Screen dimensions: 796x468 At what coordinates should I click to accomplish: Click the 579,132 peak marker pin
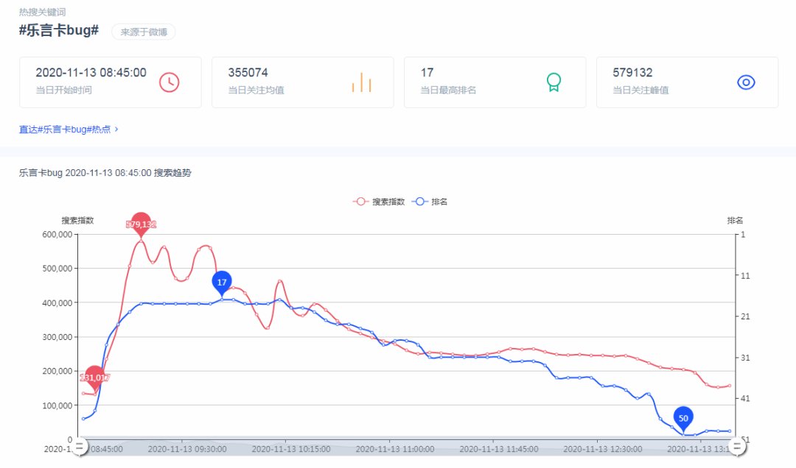[x=141, y=224]
